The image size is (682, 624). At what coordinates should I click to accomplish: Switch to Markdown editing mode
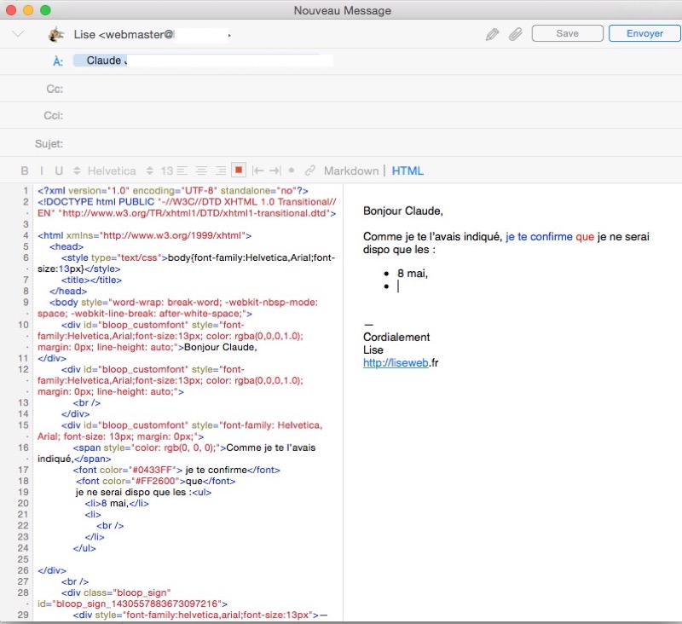(350, 170)
